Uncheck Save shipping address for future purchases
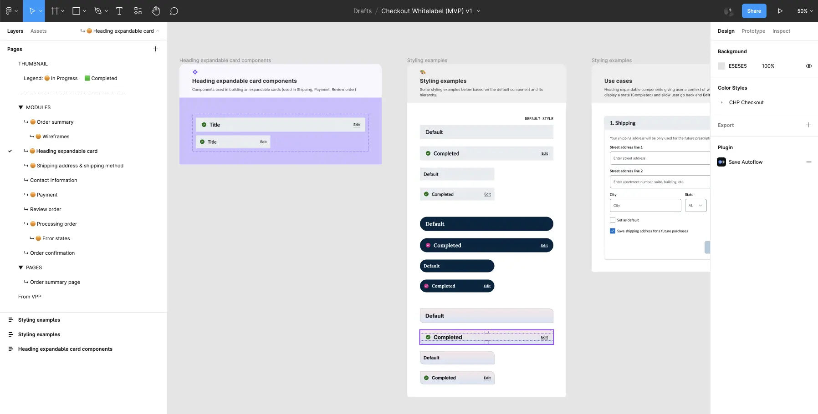The image size is (818, 414). pyautogui.click(x=613, y=231)
